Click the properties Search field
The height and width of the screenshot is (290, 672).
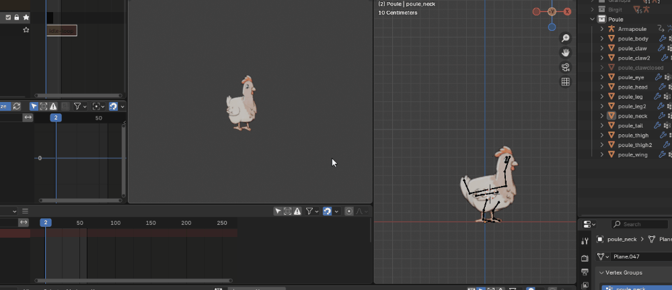pyautogui.click(x=641, y=224)
